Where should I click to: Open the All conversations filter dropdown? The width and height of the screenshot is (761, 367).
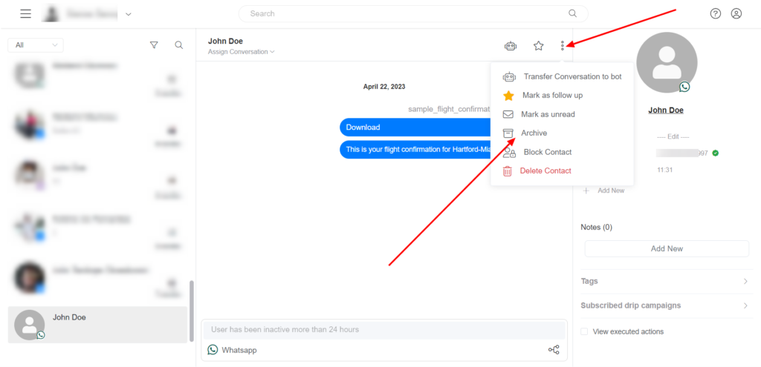36,45
